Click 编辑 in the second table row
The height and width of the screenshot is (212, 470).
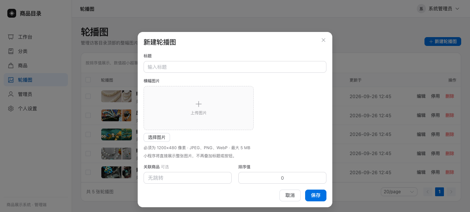(x=421, y=115)
